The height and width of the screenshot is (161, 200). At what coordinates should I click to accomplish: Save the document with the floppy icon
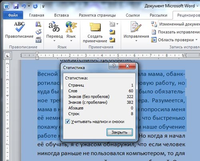[16, 6]
